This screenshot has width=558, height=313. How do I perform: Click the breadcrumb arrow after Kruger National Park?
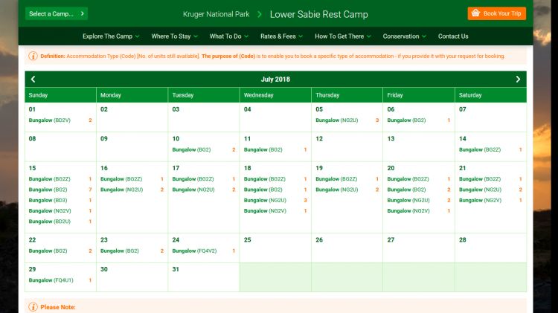[x=260, y=14]
